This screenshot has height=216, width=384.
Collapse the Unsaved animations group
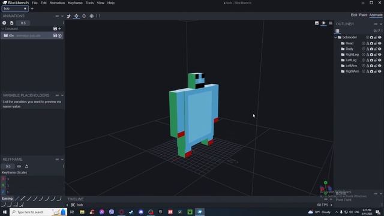[2, 29]
